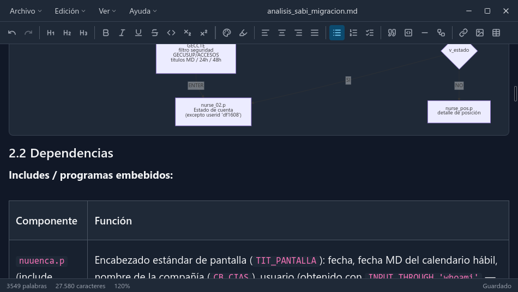Insert a blockquote
518x292 pixels.
pyautogui.click(x=392, y=33)
